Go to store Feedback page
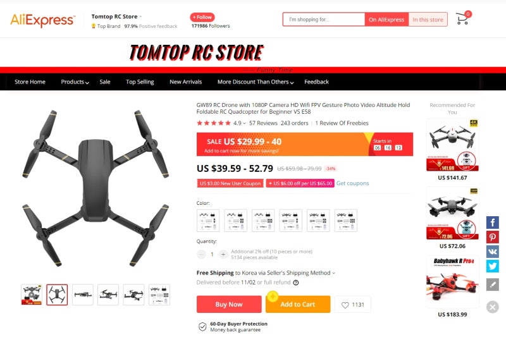 pos(317,82)
